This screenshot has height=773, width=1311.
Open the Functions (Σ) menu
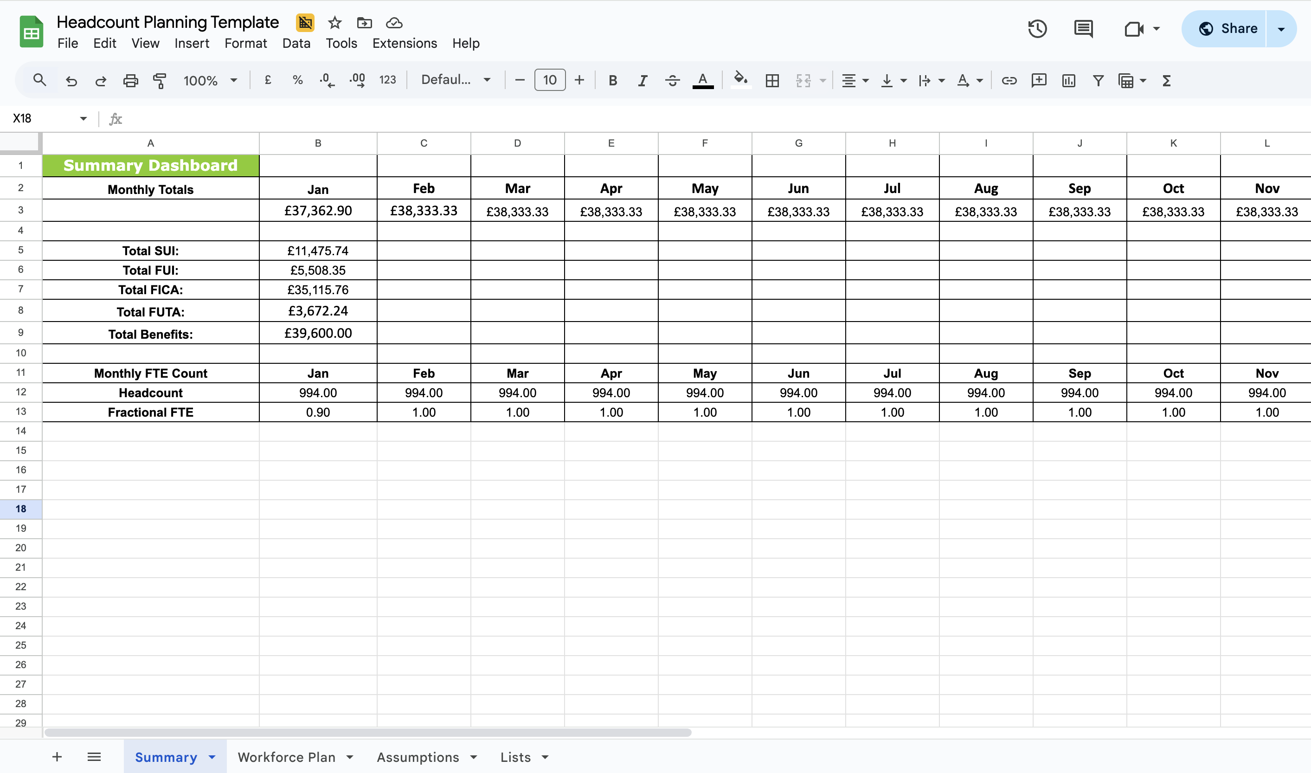(1166, 80)
